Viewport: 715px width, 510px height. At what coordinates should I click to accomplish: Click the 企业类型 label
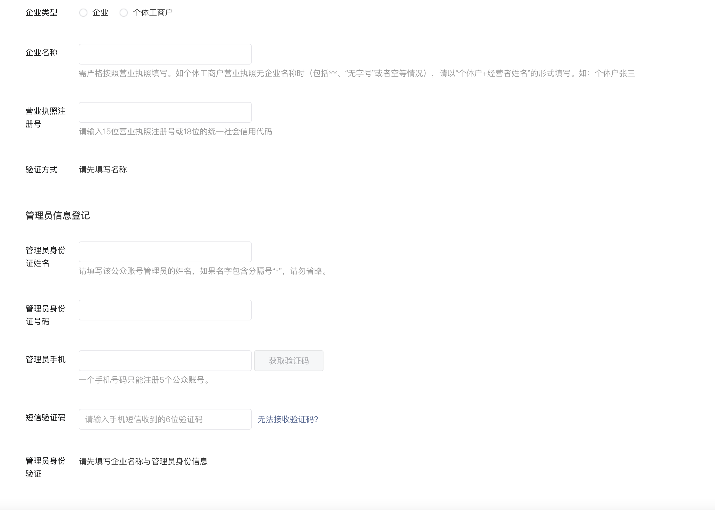click(x=42, y=13)
